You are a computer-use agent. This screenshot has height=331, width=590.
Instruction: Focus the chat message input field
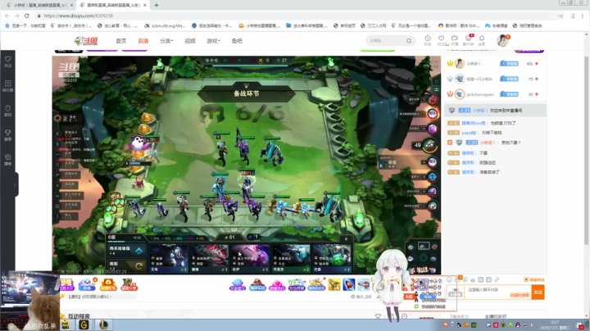(498, 292)
